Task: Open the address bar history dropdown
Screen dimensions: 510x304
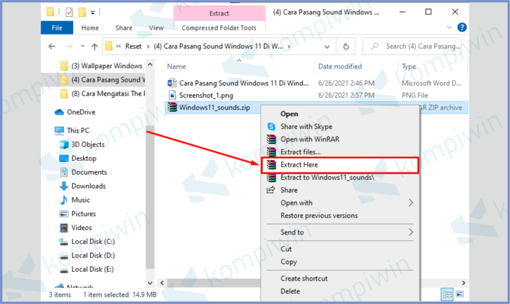Action: coord(326,46)
